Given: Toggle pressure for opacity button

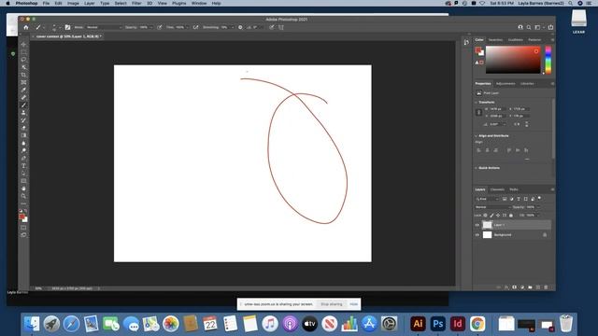Looking at the screenshot, I should pos(160,27).
